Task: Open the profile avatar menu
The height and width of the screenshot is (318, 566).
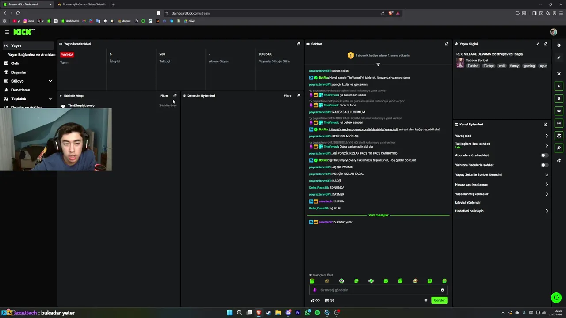Action: tap(553, 32)
